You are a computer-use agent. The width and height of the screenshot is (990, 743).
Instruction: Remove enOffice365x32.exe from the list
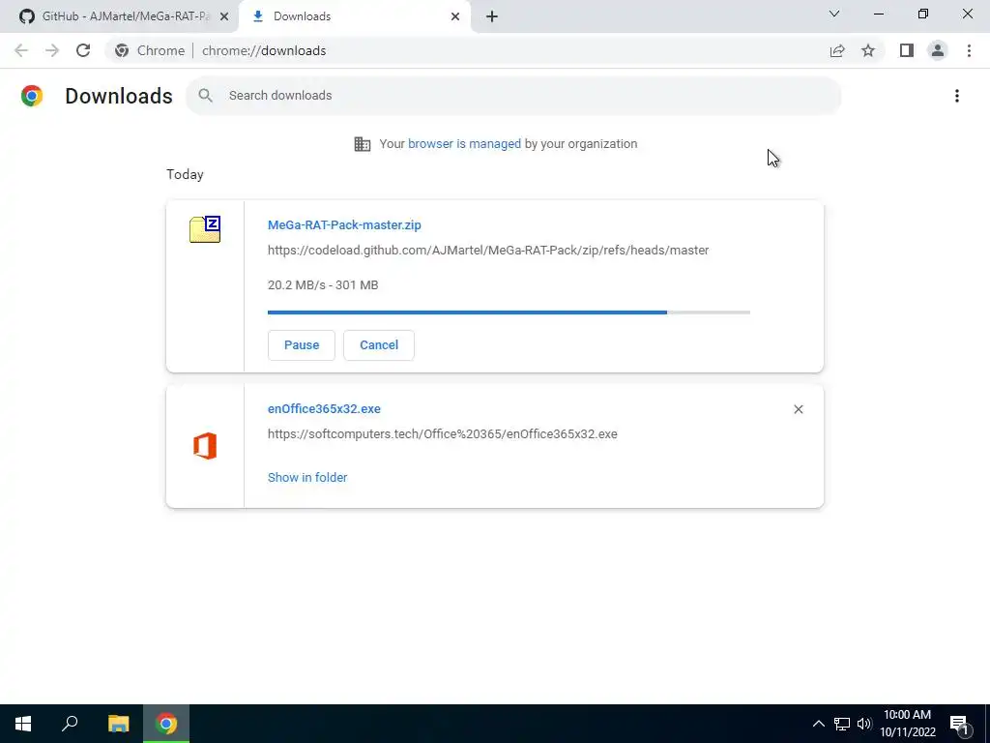[x=798, y=409]
